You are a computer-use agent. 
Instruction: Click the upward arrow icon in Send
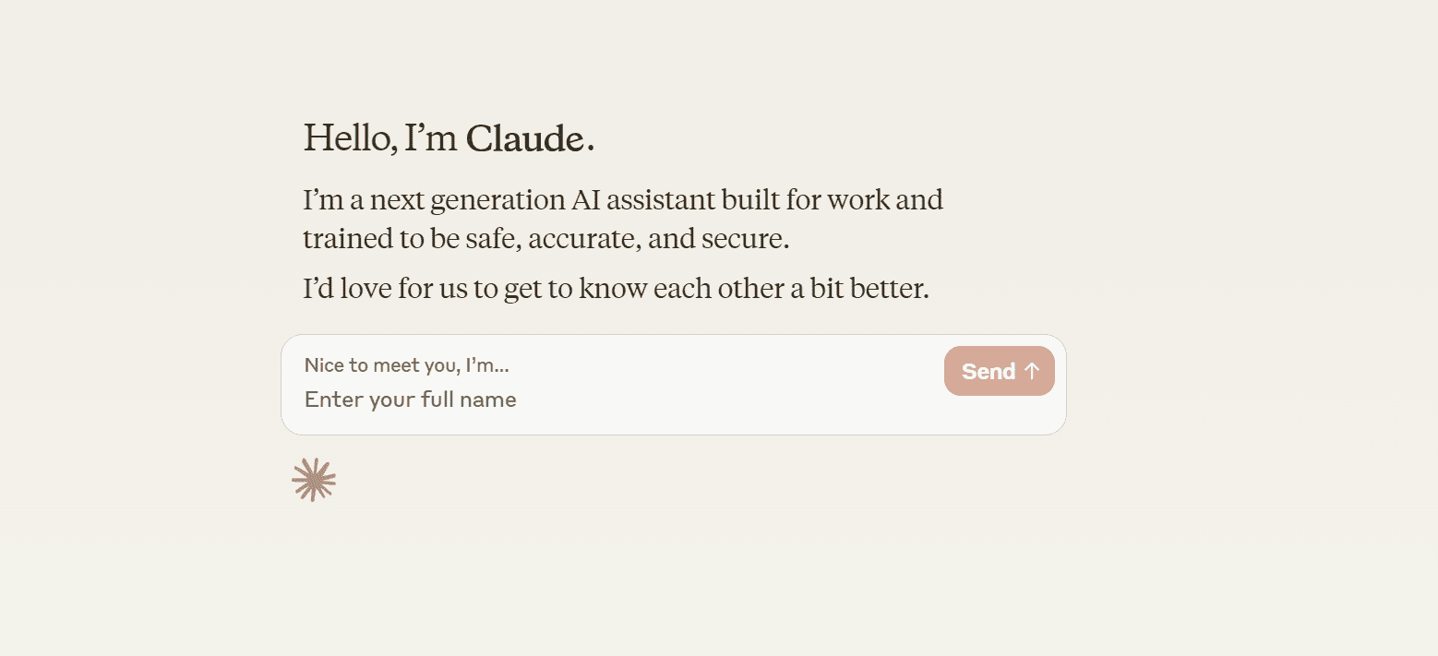[x=1032, y=371]
